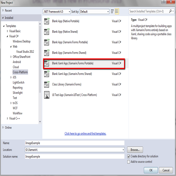The height and width of the screenshot is (176, 176).
Task: Expand the Visual Basic node
Action: (7, 31)
